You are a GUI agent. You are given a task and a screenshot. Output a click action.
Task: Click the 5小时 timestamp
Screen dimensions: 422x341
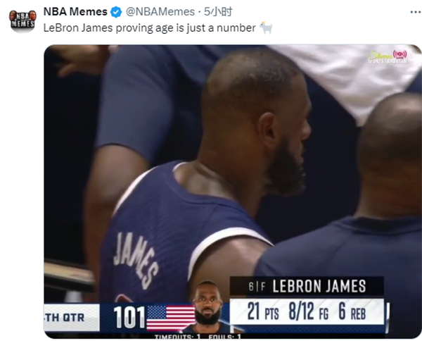coord(218,11)
